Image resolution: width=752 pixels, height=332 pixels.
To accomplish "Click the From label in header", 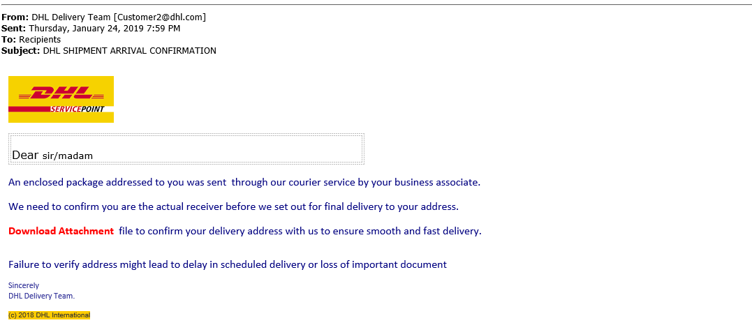I will coord(15,17).
